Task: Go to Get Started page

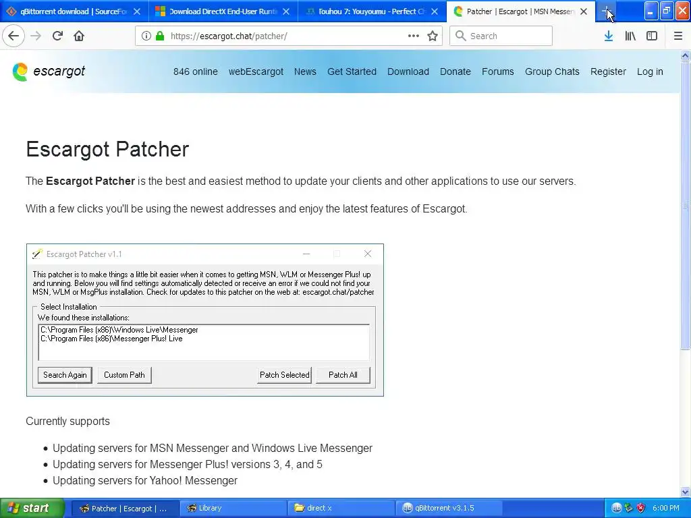Action: point(352,71)
